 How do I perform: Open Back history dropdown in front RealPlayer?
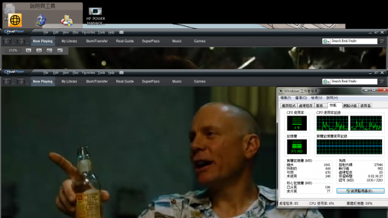(13, 84)
